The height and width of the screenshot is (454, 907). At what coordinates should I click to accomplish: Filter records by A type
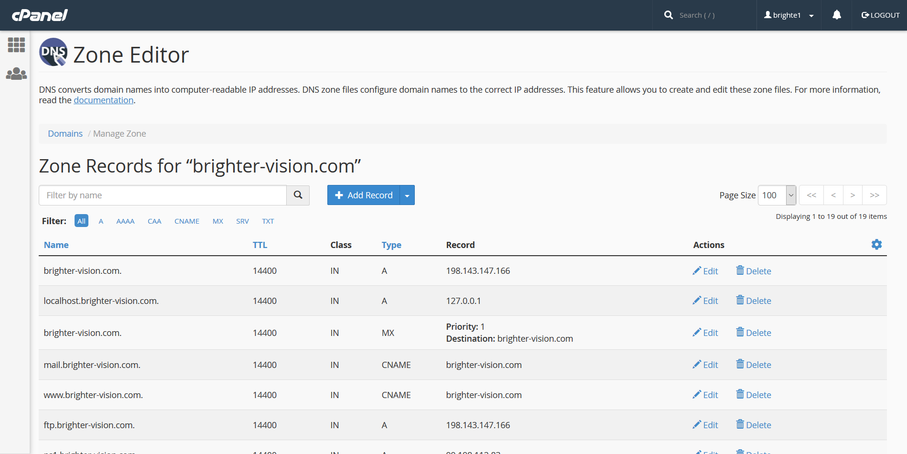point(101,221)
